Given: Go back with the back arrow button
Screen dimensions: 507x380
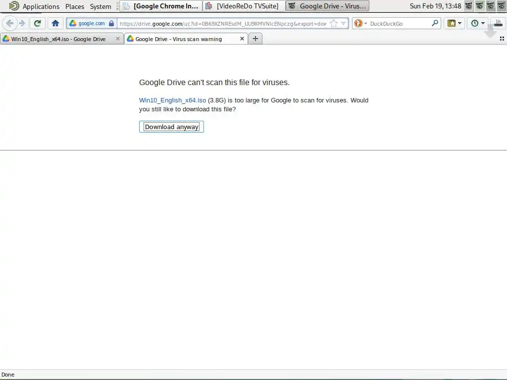Looking at the screenshot, I should [10, 23].
